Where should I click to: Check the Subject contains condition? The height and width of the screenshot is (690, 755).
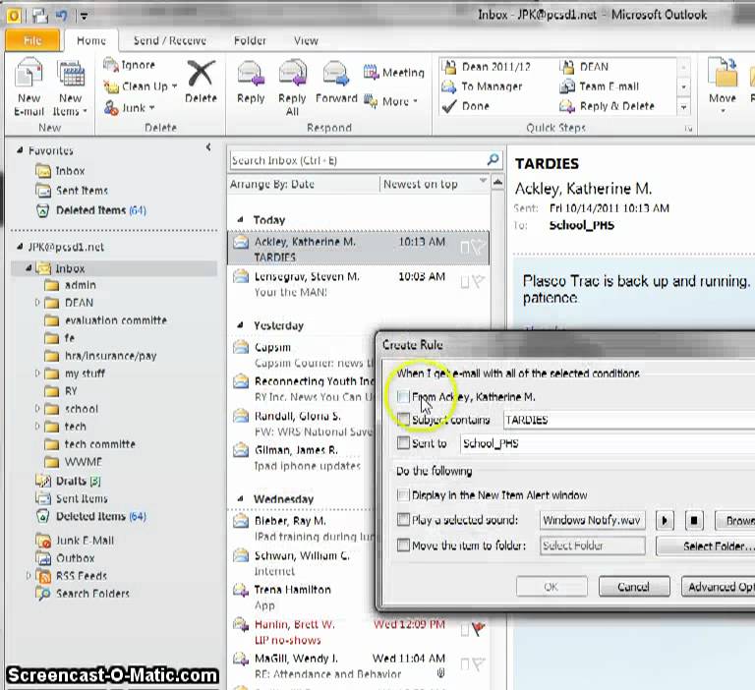pyautogui.click(x=403, y=419)
